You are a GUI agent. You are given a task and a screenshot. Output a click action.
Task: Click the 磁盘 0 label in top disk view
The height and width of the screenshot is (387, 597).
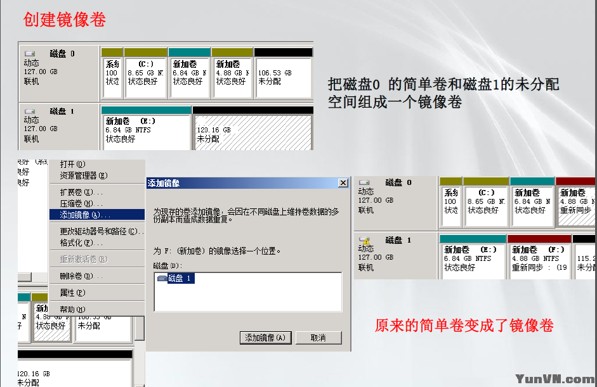pyautogui.click(x=62, y=54)
